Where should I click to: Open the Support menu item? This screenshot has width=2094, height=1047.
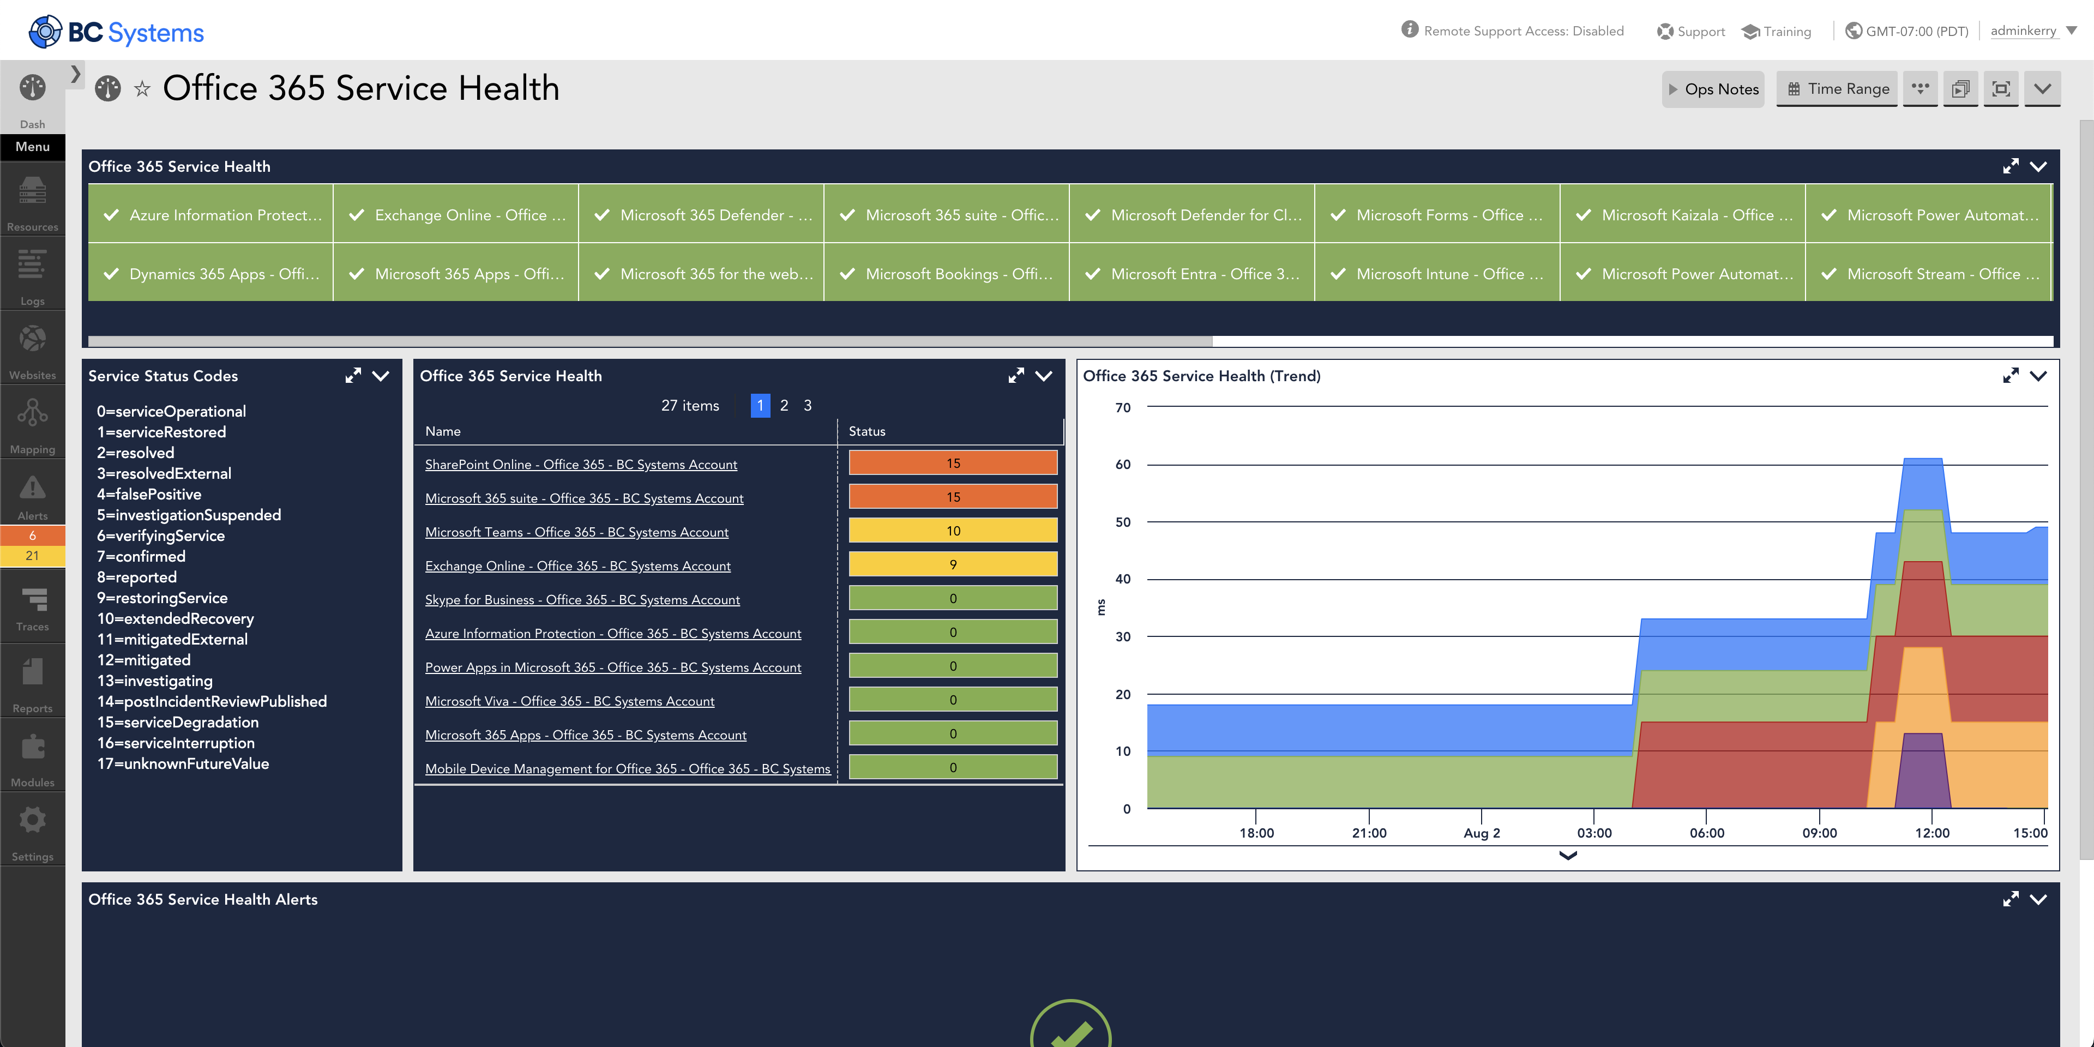(1691, 31)
